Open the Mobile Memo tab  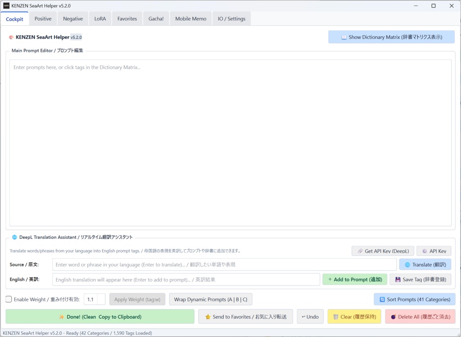[x=191, y=18]
